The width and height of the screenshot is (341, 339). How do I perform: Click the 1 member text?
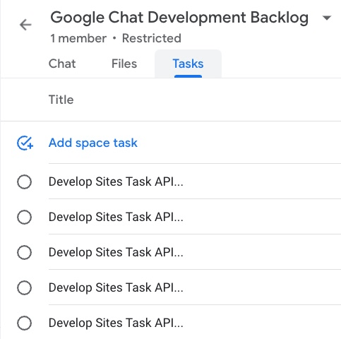tap(78, 38)
